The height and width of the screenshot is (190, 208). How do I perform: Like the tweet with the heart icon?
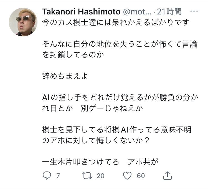click(x=127, y=176)
